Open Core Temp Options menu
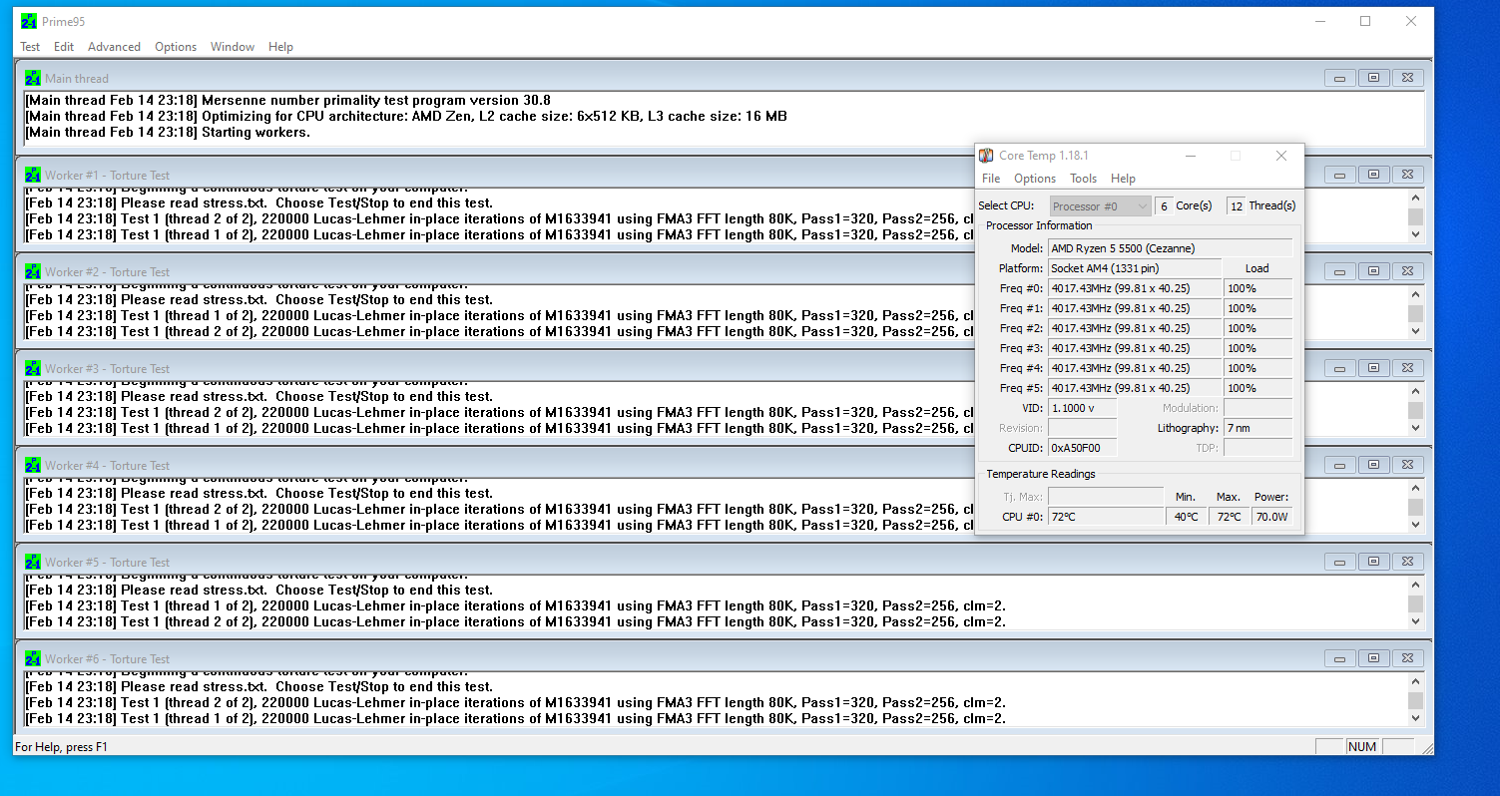Screen dimensions: 1500x796 tap(1035, 179)
